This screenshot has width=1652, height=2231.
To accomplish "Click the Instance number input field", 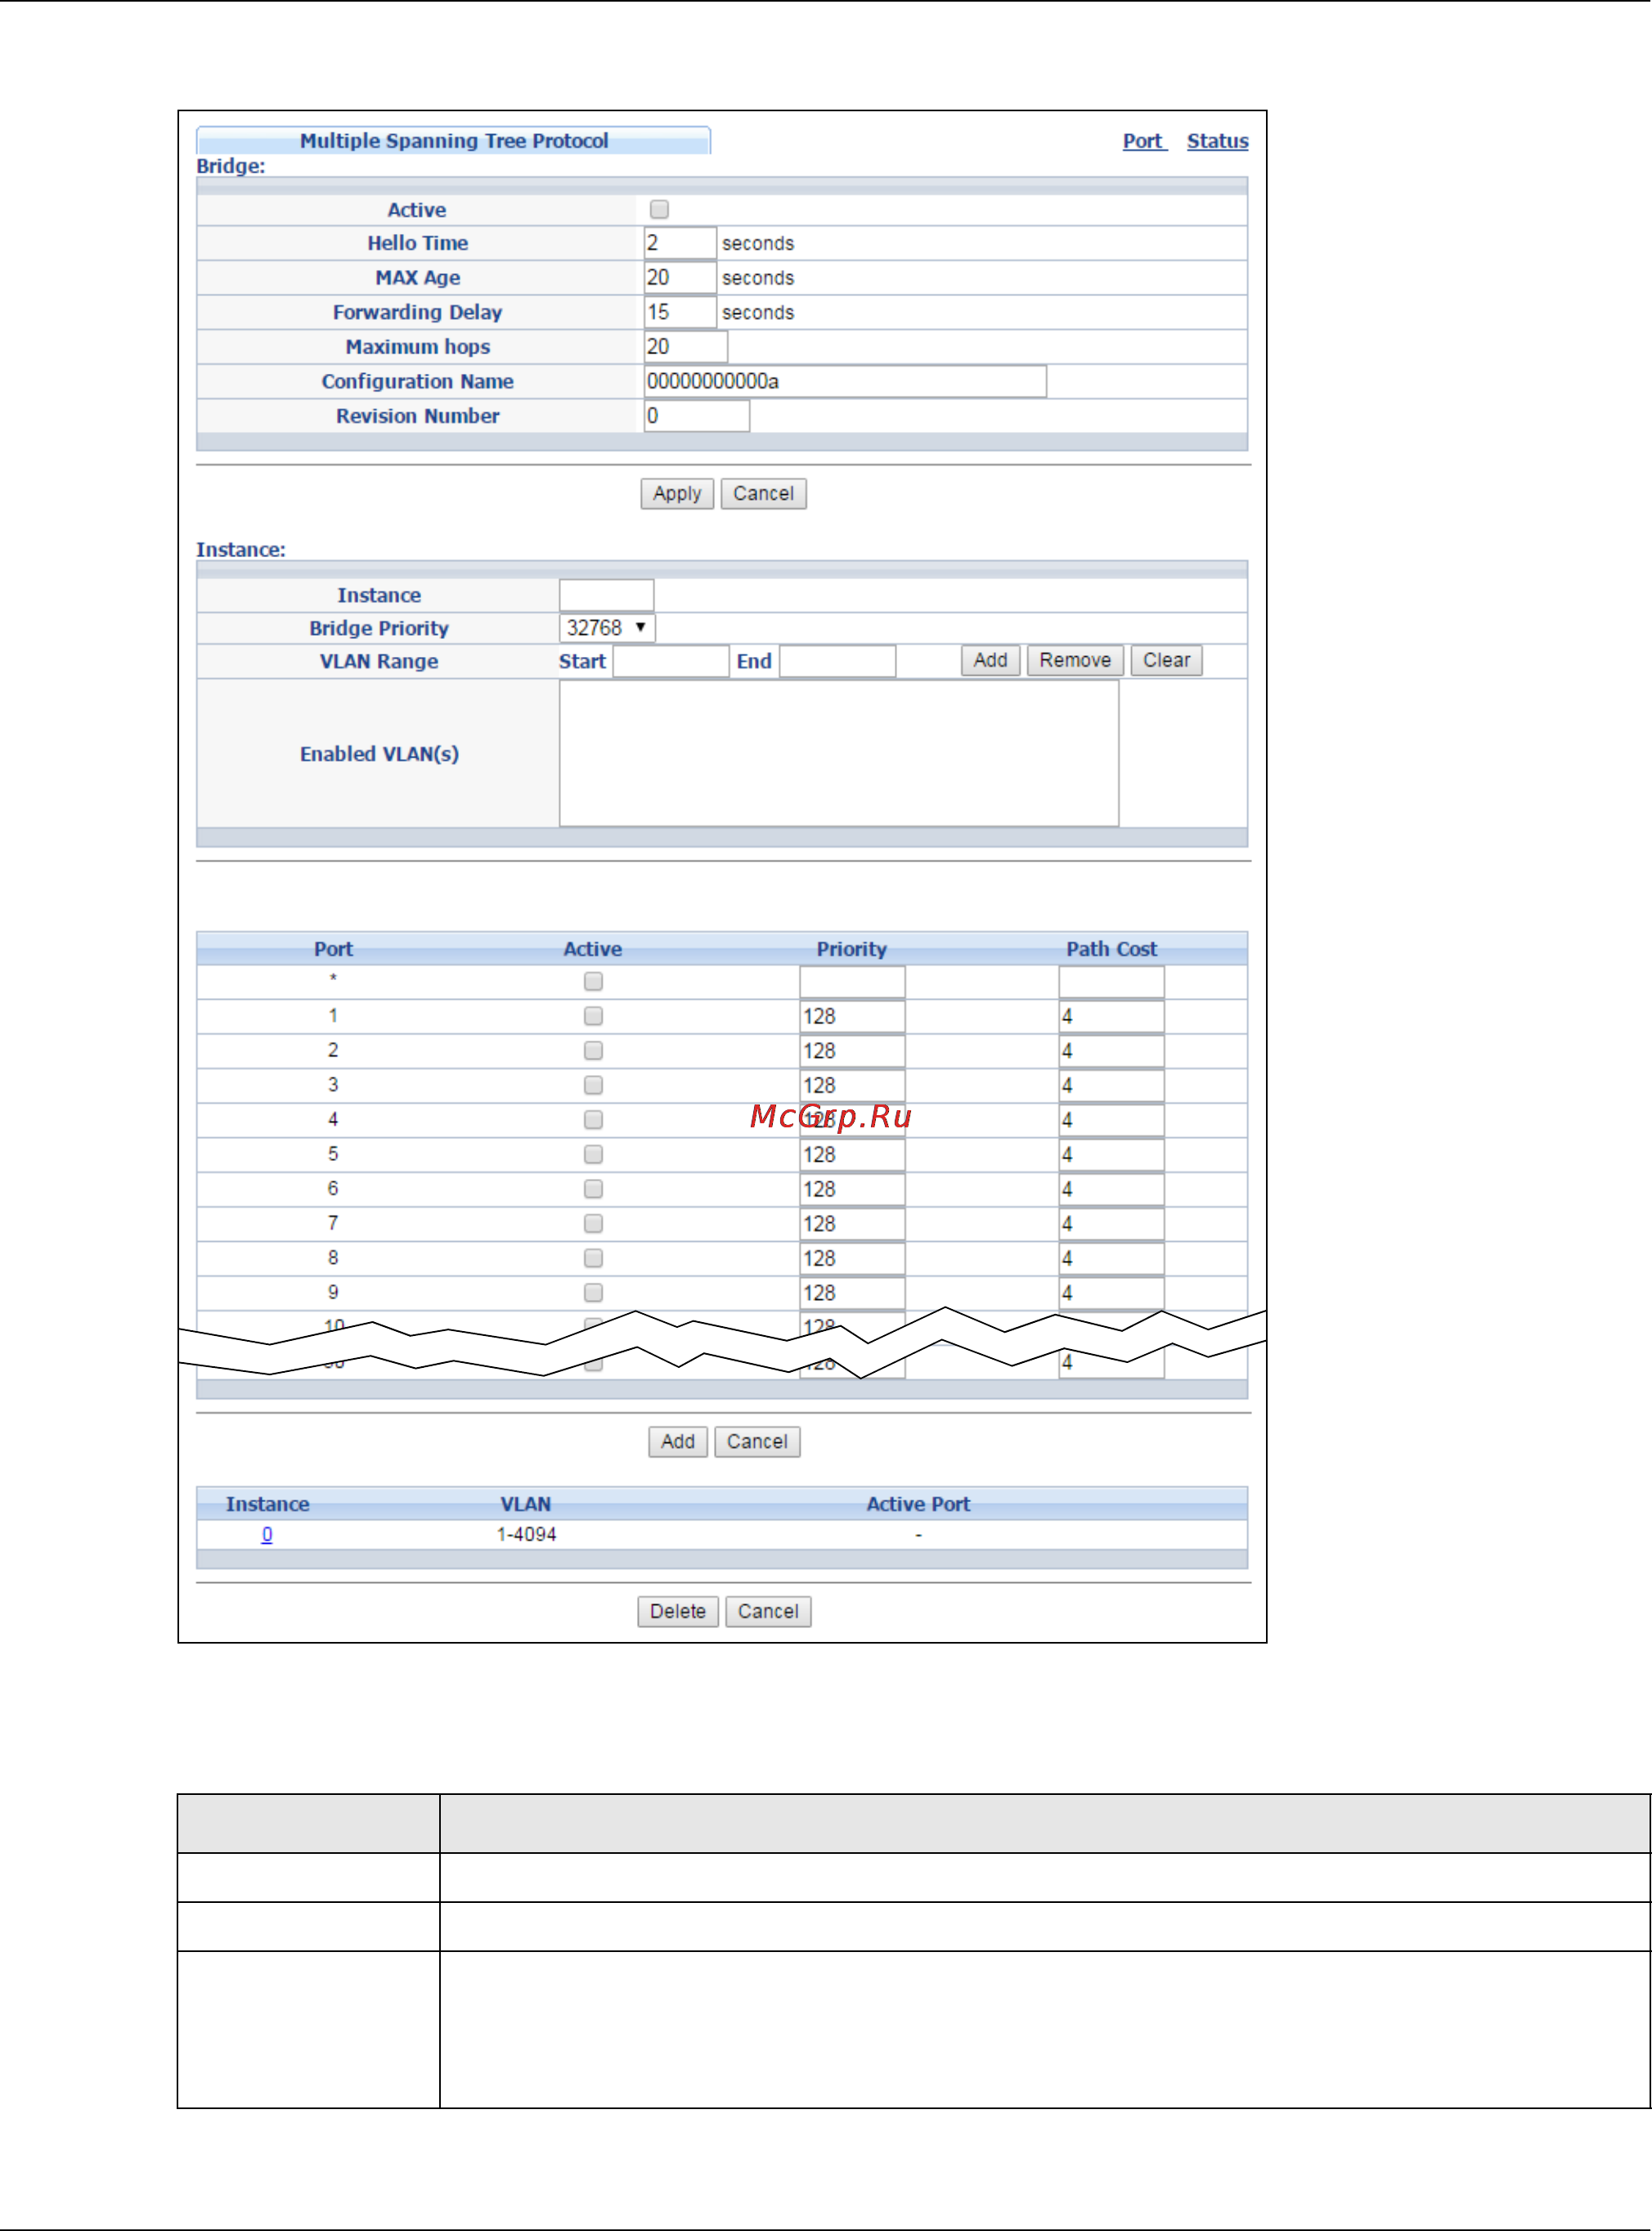I will click(606, 596).
